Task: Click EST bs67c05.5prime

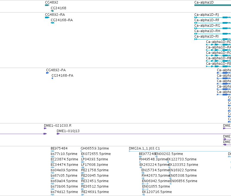Action: pyautogui.click(x=64, y=176)
